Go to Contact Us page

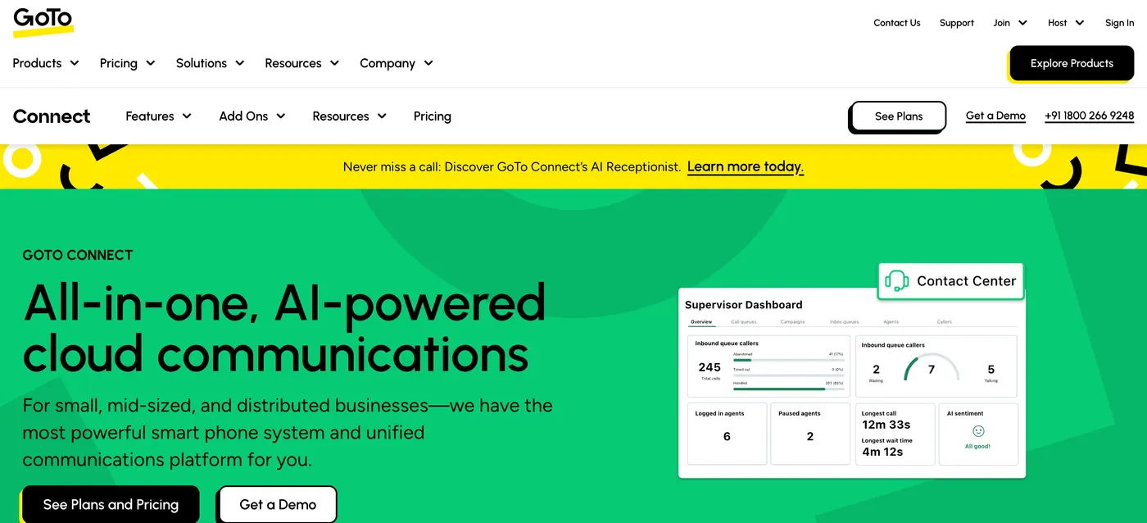pyautogui.click(x=897, y=23)
